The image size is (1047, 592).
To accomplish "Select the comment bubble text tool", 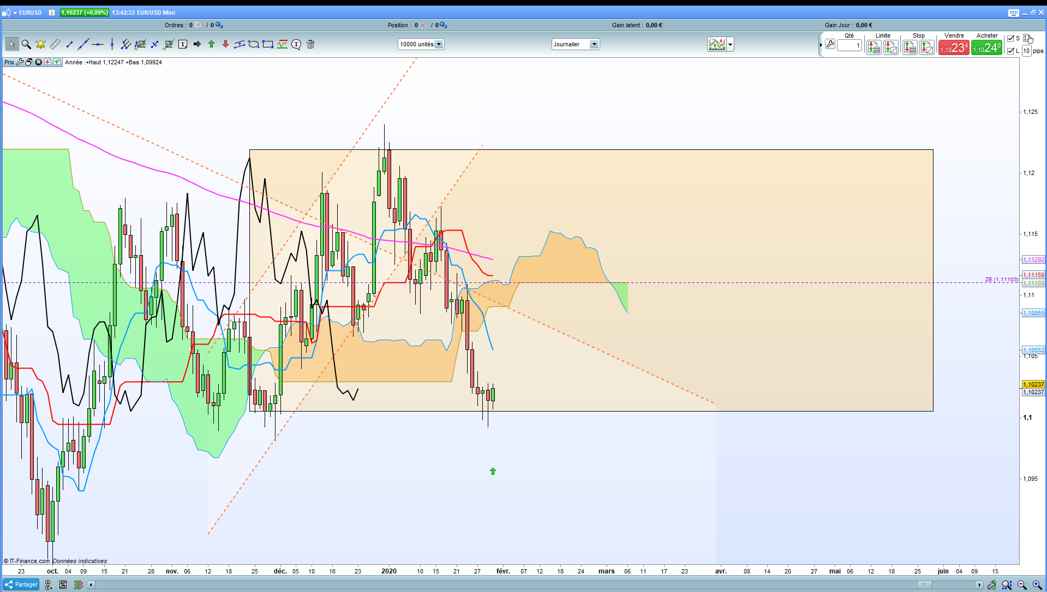I will [x=296, y=45].
